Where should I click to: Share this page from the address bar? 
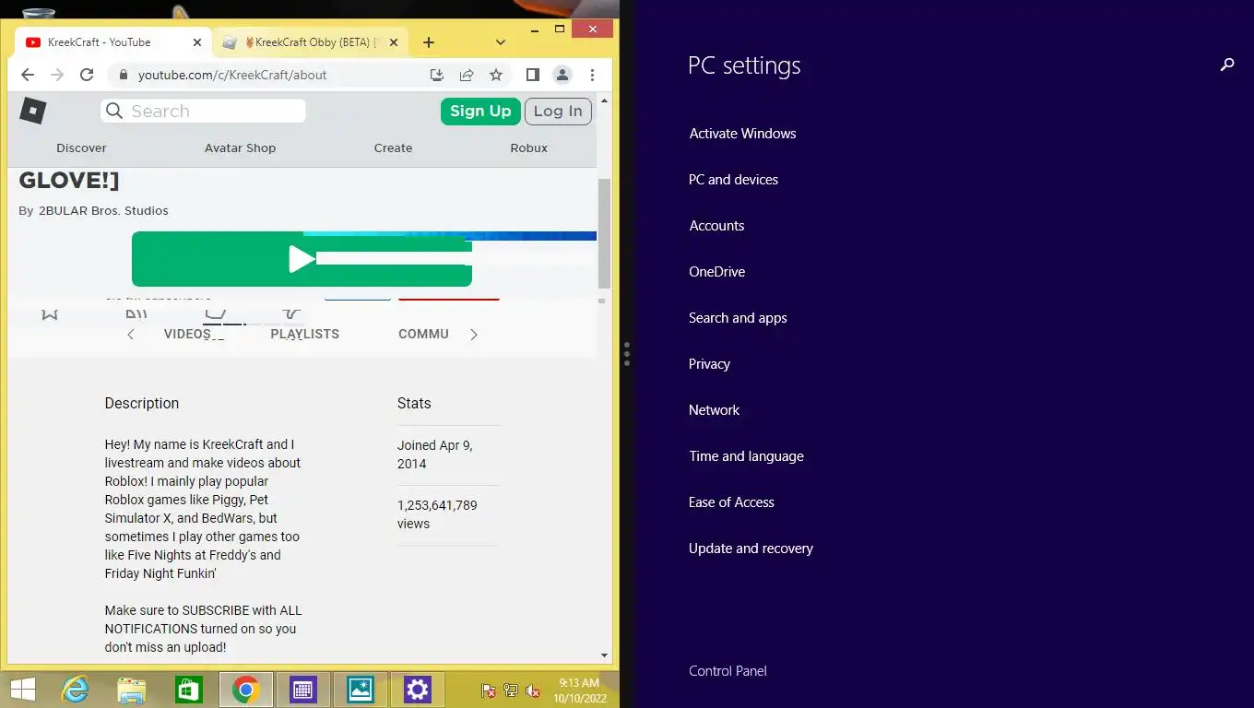[467, 75]
